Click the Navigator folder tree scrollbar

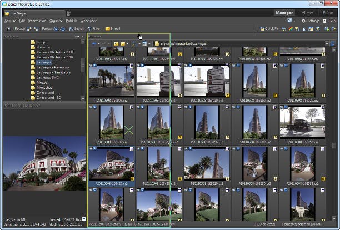tap(83, 64)
